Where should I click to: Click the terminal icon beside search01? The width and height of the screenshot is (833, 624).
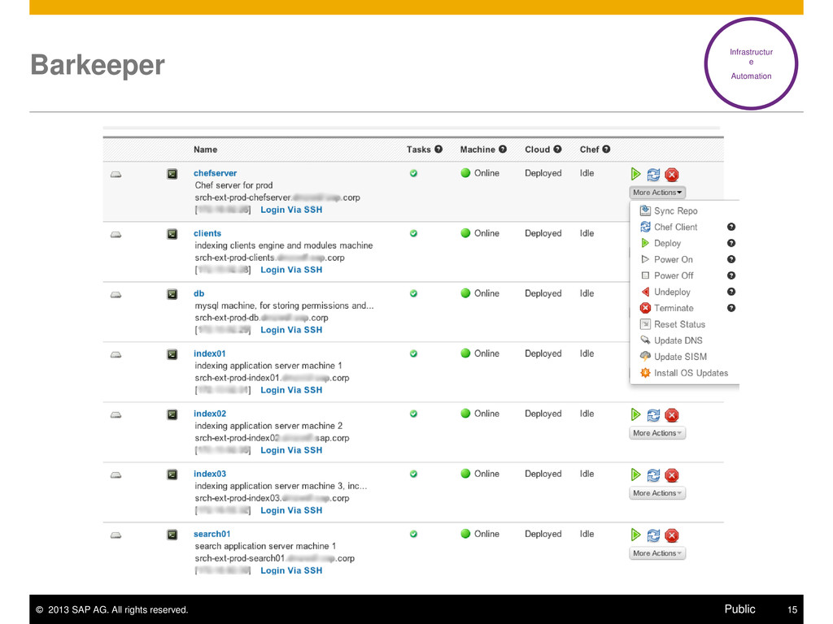[x=172, y=535]
